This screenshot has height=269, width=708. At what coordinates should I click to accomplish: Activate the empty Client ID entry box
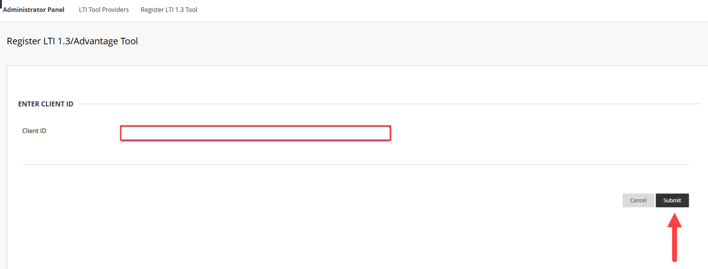click(x=256, y=134)
